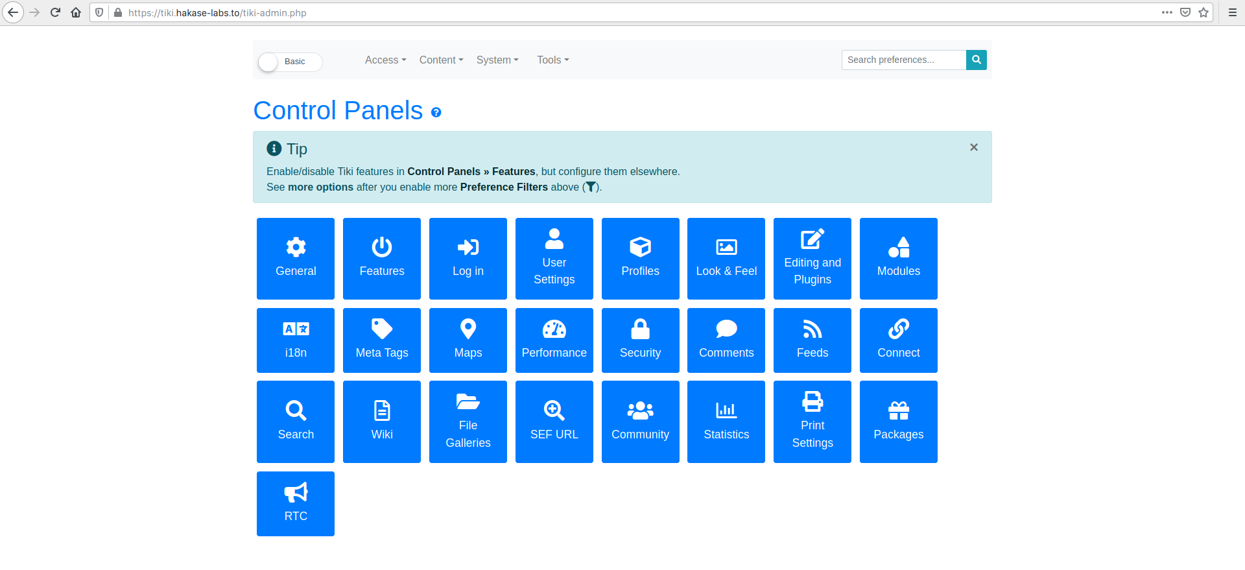Open the RTC control panel

[296, 504]
